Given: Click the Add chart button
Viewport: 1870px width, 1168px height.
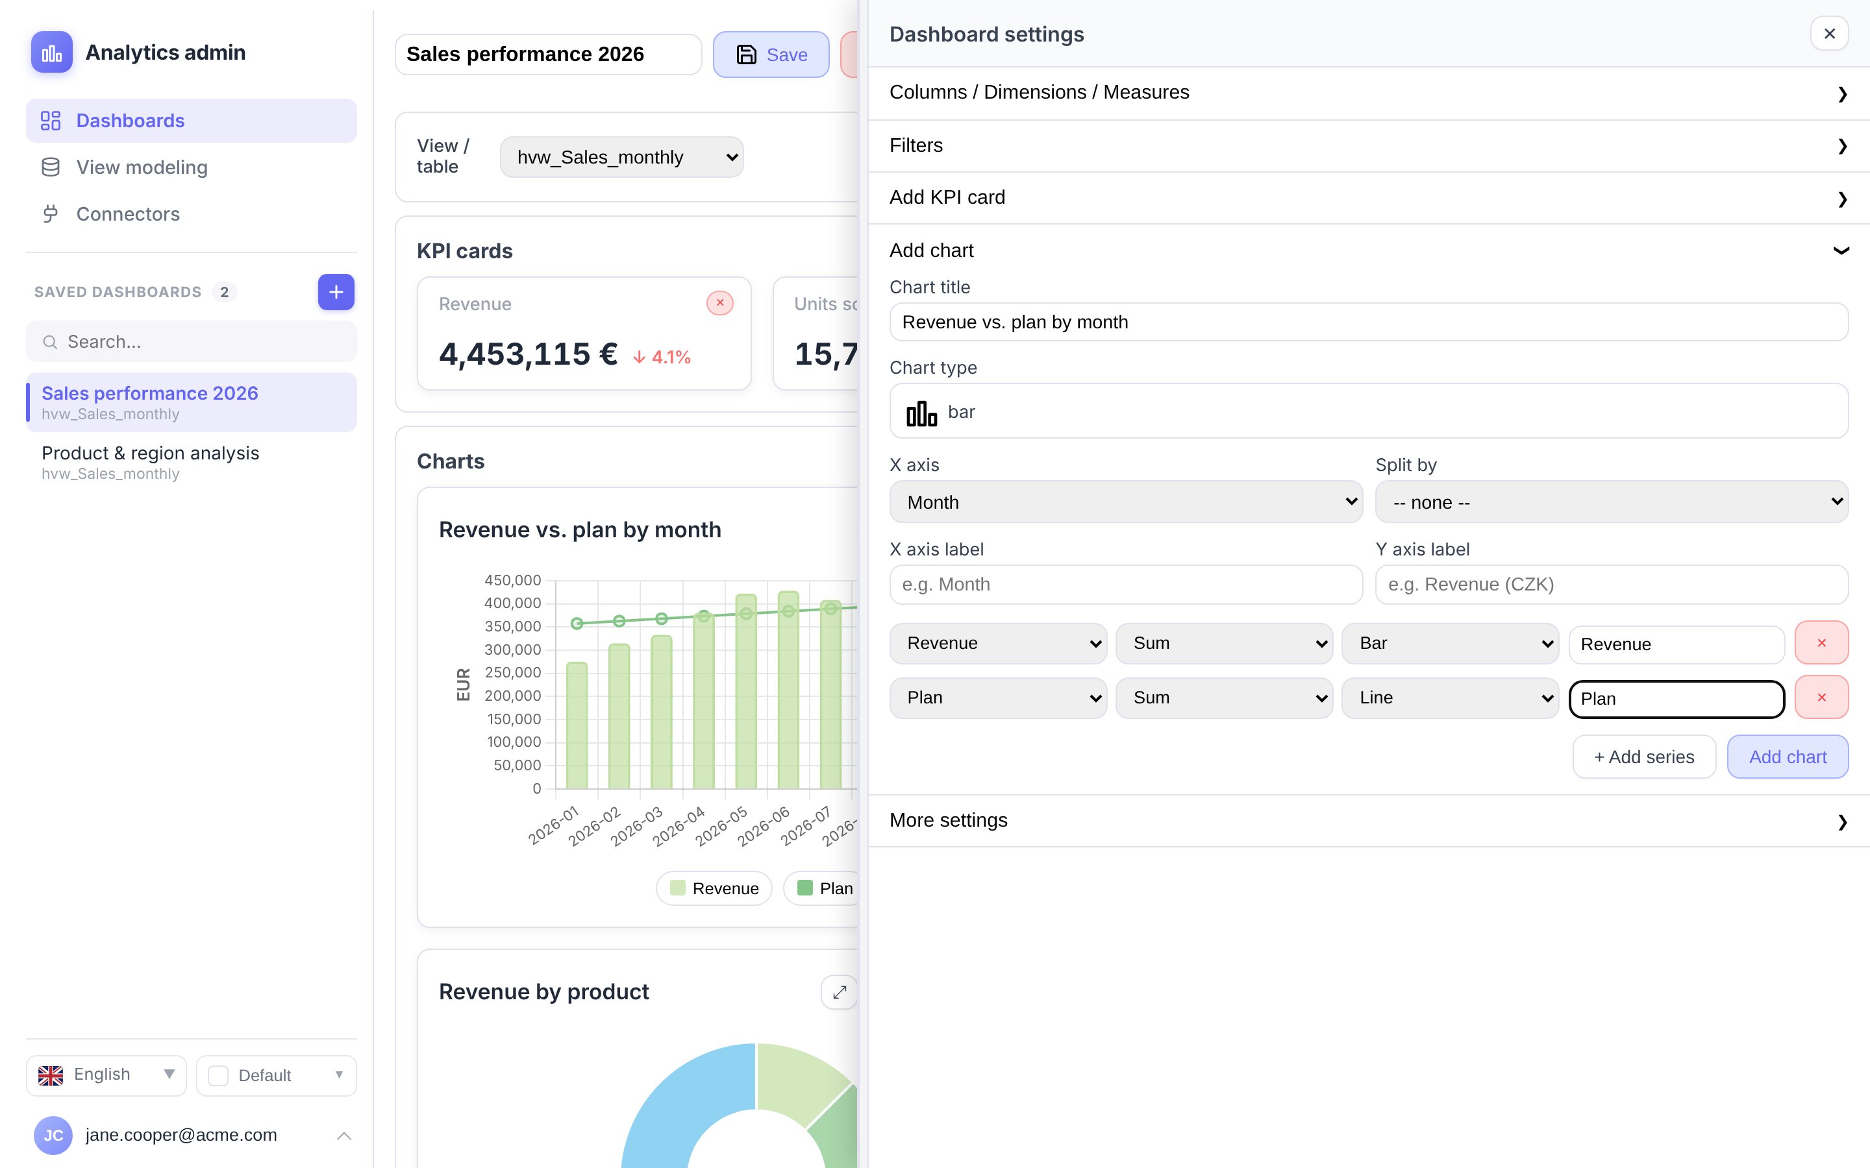Looking at the screenshot, I should (1788, 757).
